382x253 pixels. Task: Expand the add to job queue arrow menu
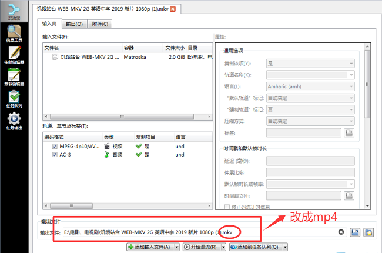coord(285,247)
